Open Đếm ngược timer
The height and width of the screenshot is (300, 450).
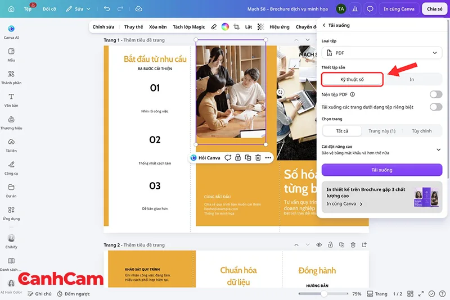point(74,294)
